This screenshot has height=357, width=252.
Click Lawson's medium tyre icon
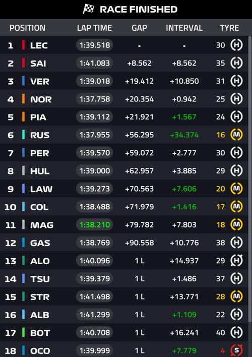pyautogui.click(x=236, y=189)
